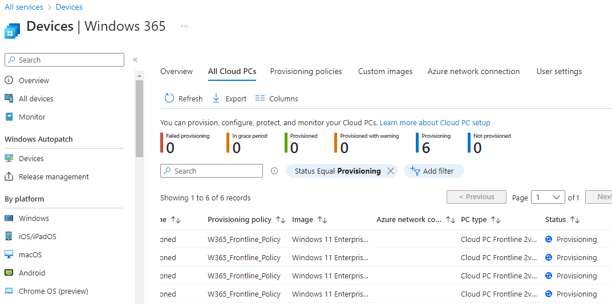This screenshot has height=304, width=612.
Task: Filter by Failed provisioning count tile
Action: pyautogui.click(x=185, y=143)
